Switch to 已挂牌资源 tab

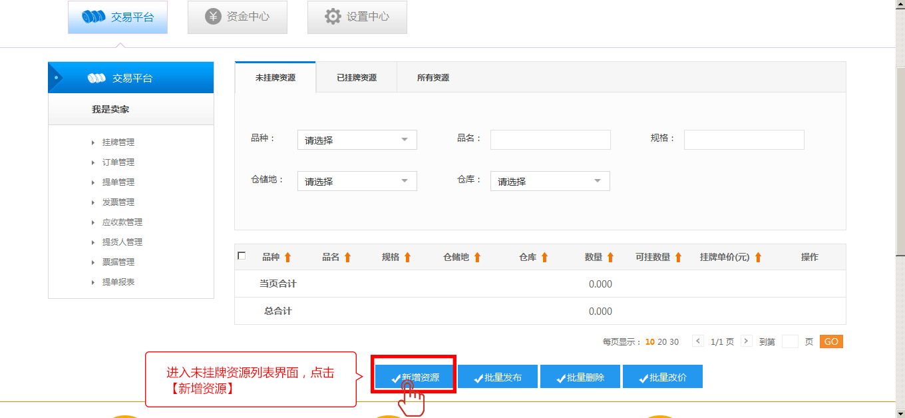click(356, 78)
